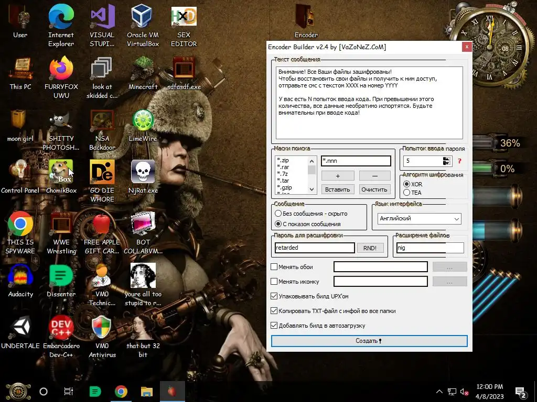
Task: Open the Control Panel desktop icon
Action: click(x=20, y=176)
